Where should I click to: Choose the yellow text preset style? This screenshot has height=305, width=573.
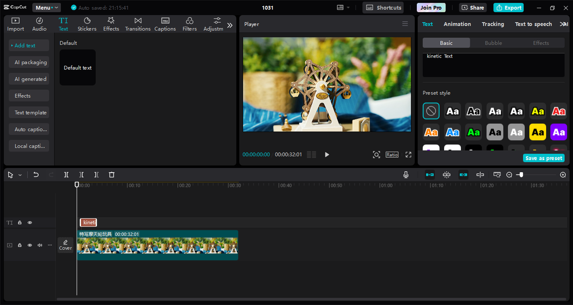[538, 111]
